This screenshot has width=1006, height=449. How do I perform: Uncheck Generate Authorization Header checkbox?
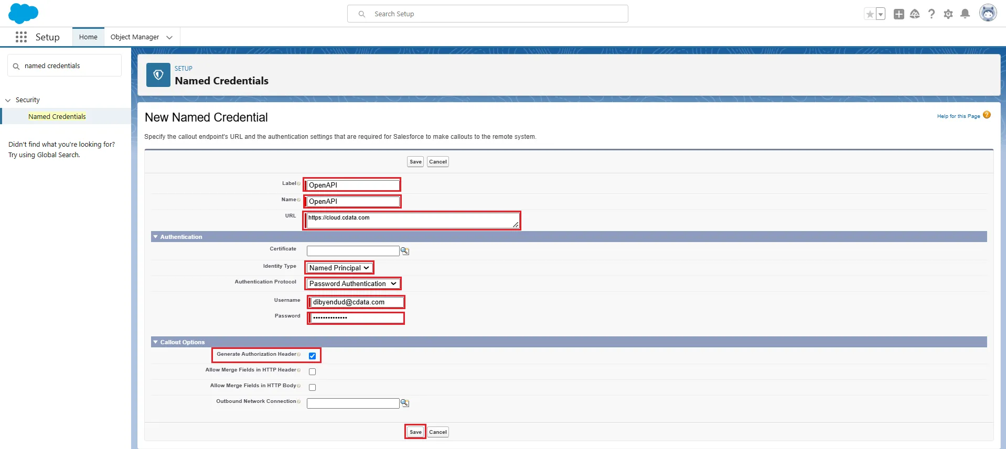pyautogui.click(x=313, y=356)
